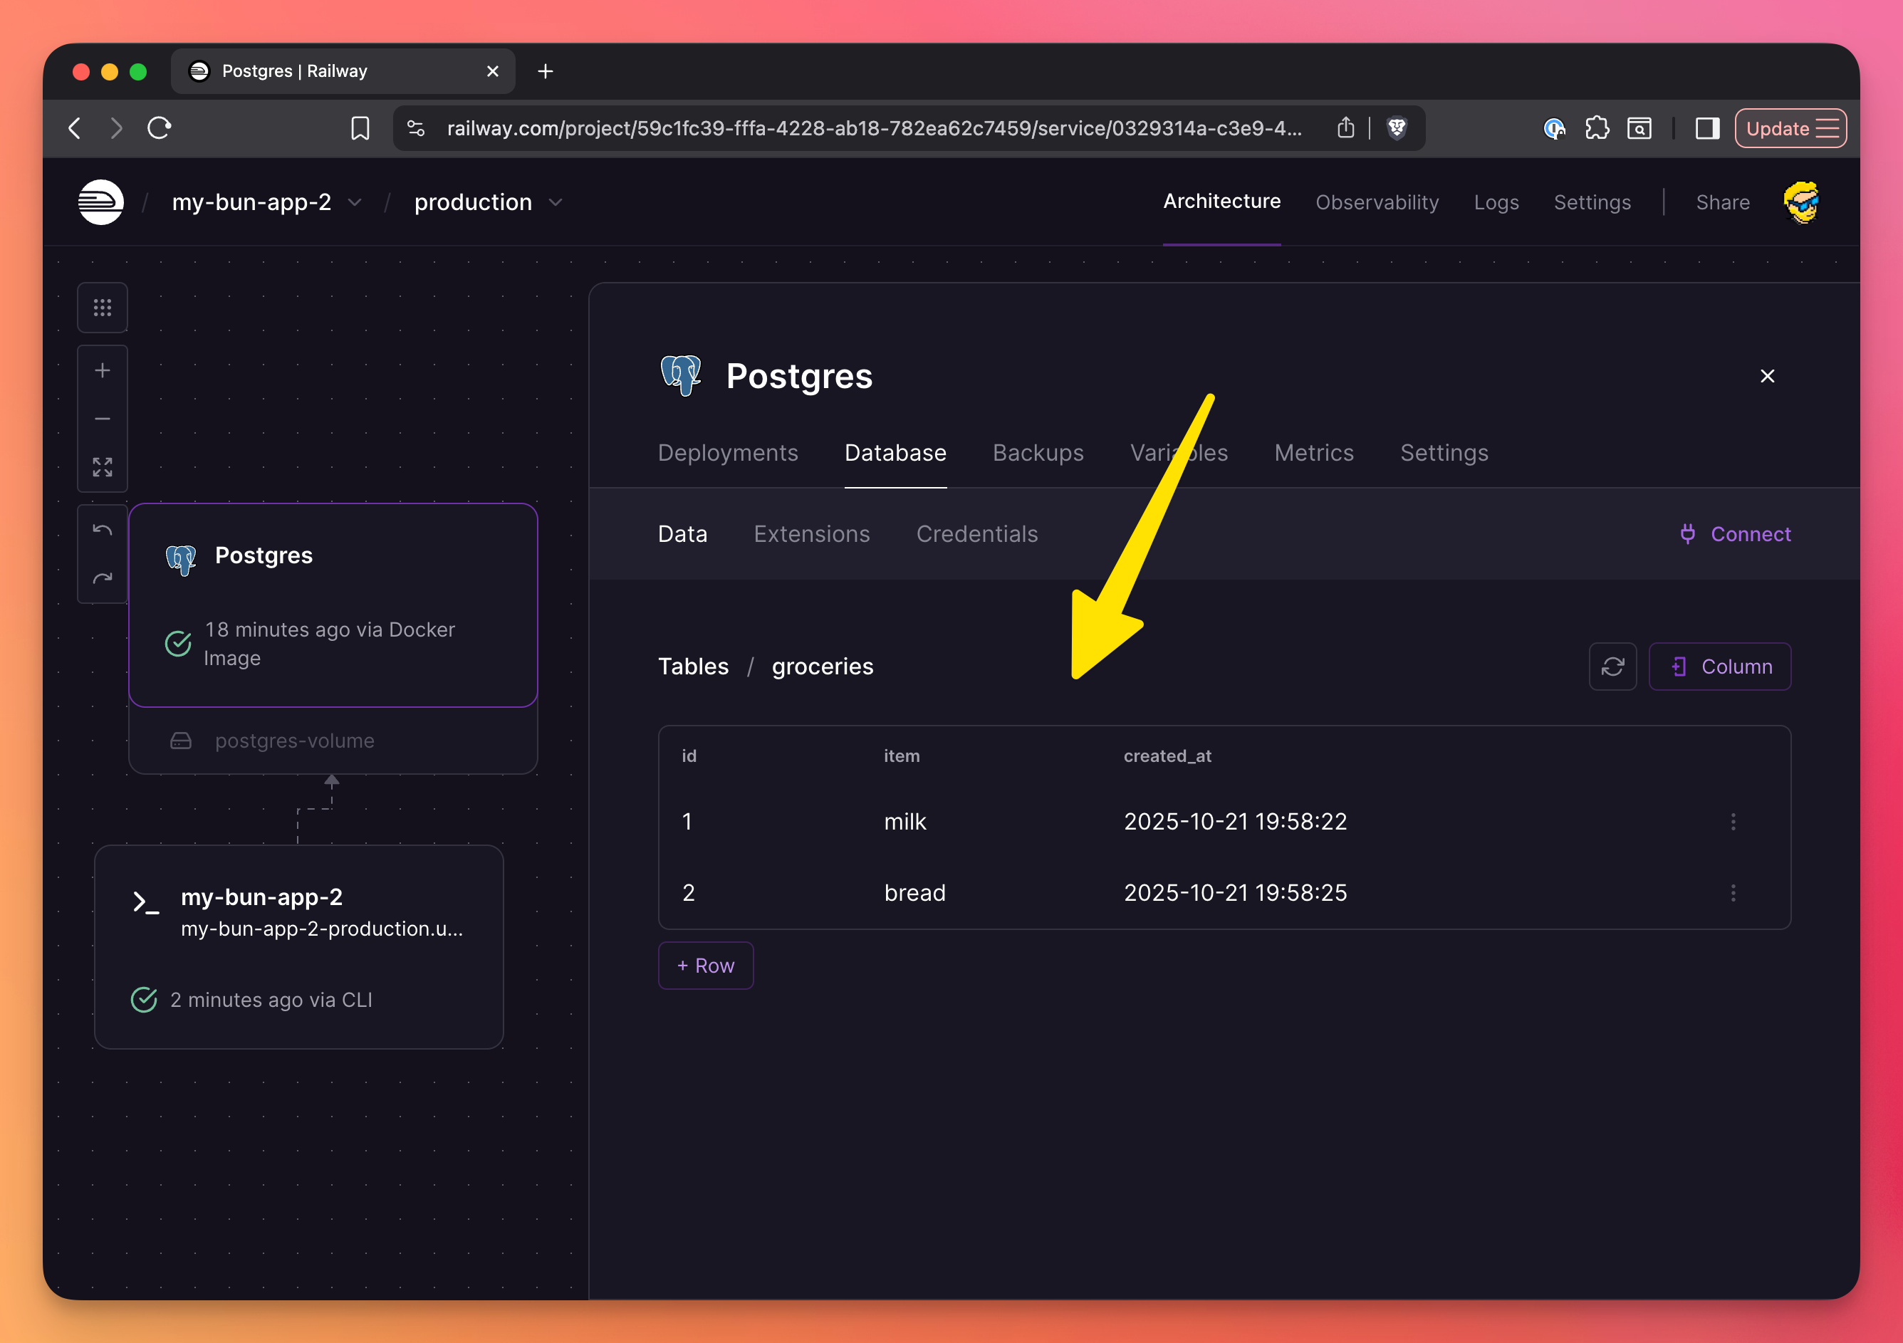Click the canvas grid dots icon
The height and width of the screenshot is (1343, 1903).
click(102, 308)
